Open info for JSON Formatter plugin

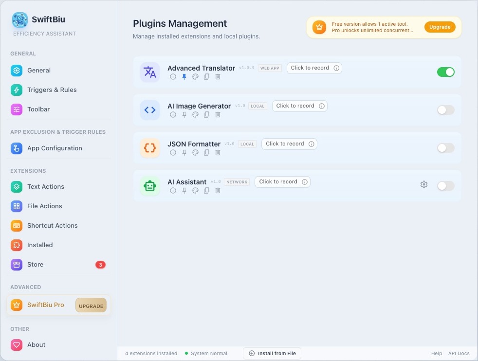(173, 153)
